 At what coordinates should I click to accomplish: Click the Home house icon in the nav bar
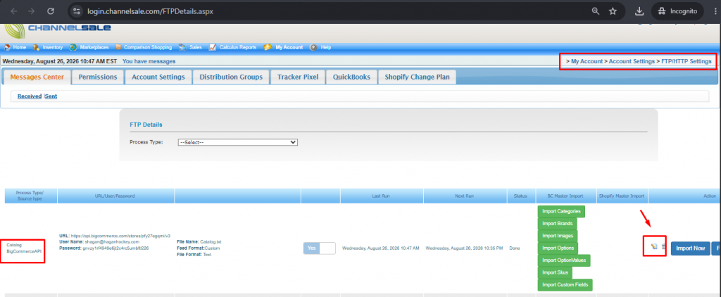[7, 47]
